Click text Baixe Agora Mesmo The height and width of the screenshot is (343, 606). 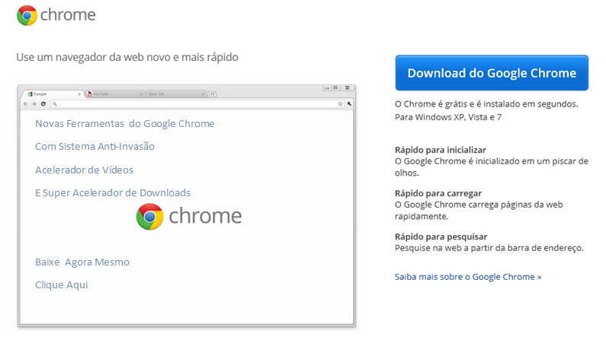(x=82, y=262)
